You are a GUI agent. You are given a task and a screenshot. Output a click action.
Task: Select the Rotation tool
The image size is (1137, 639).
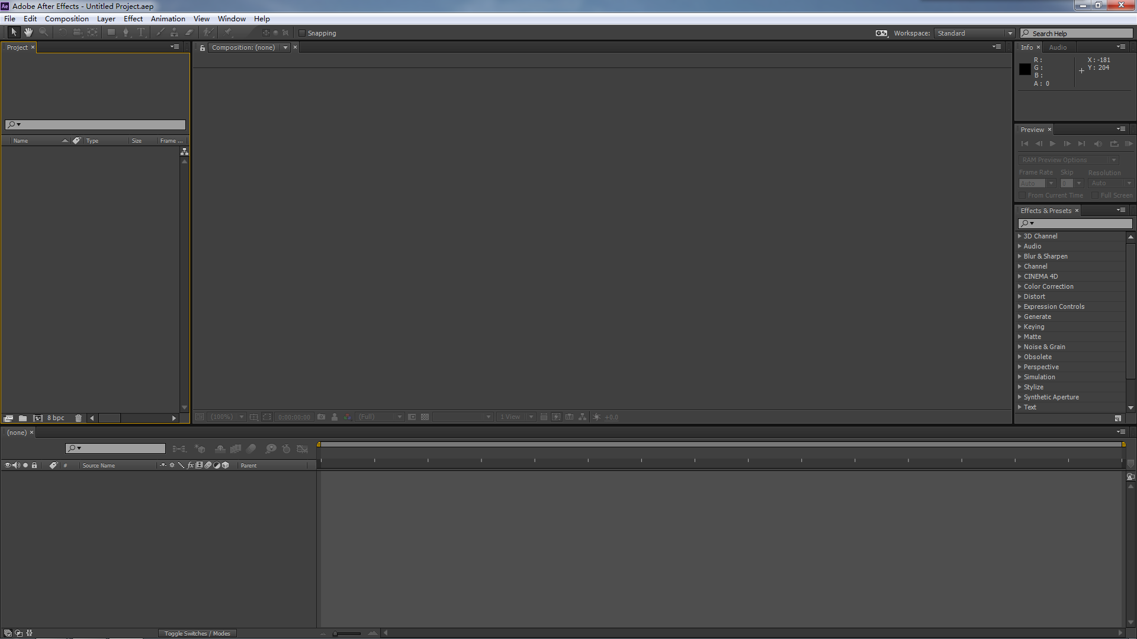tap(62, 33)
